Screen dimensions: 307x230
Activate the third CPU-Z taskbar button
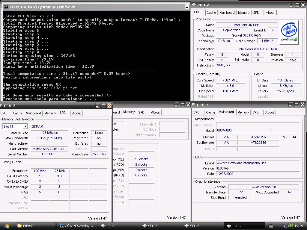(202, 226)
